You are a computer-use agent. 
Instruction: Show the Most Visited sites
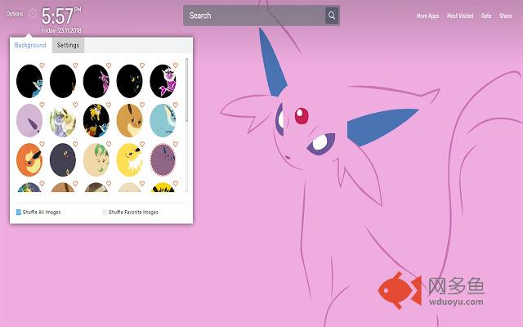tap(460, 16)
